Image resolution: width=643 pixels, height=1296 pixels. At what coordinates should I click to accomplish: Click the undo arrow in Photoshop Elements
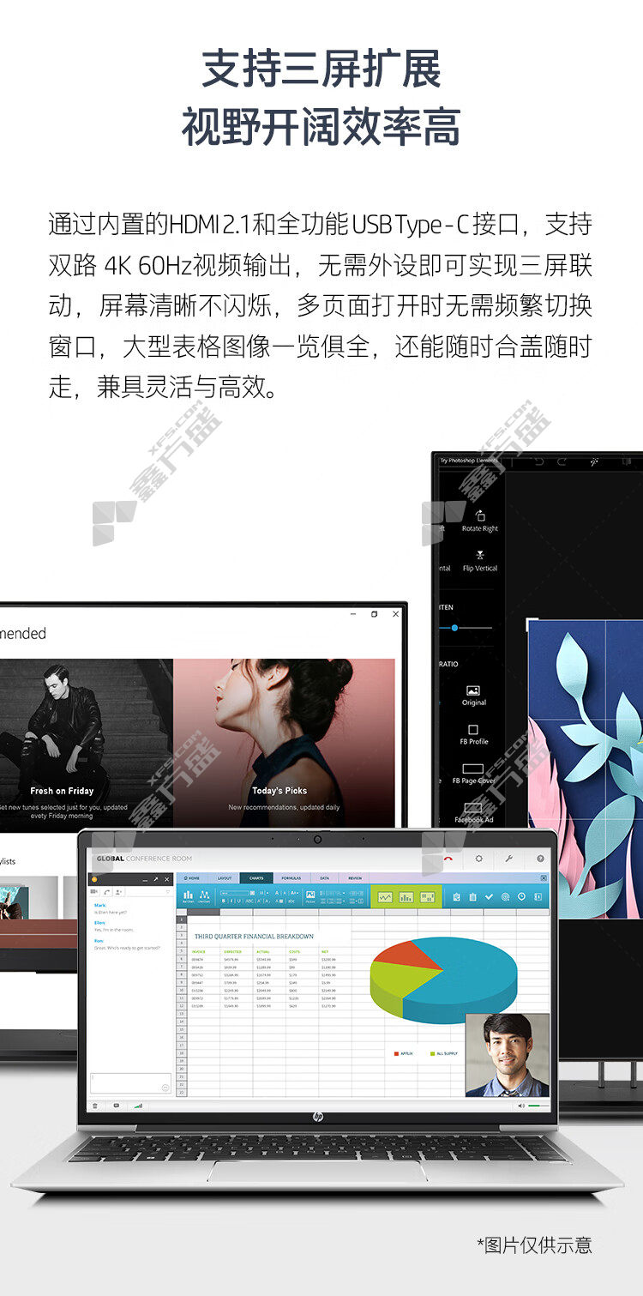[539, 461]
